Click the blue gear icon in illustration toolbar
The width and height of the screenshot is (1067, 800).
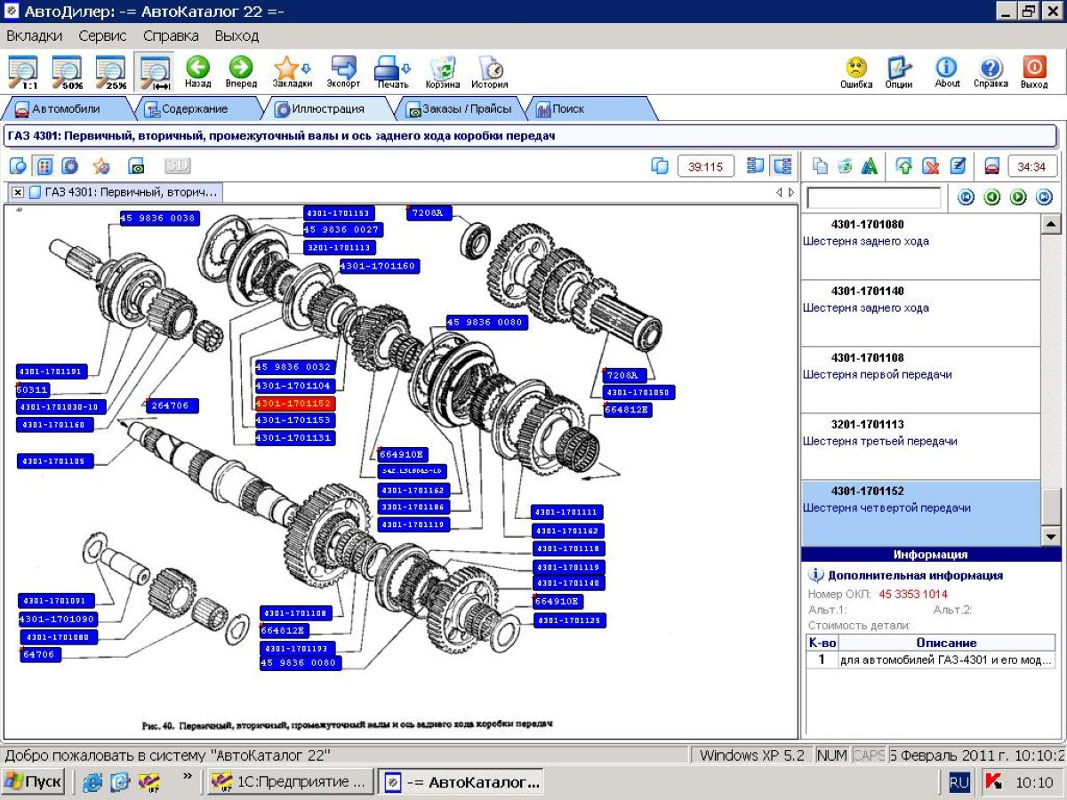pyautogui.click(x=70, y=165)
